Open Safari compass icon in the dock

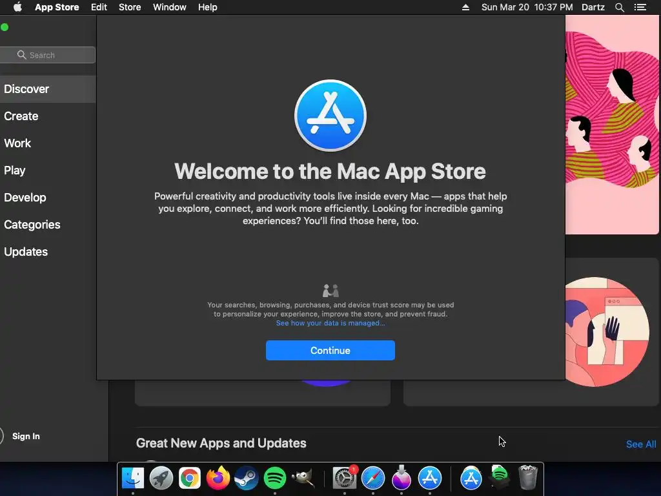(373, 478)
